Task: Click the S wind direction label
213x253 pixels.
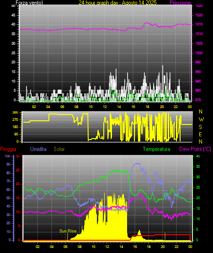Action: tap(200, 127)
